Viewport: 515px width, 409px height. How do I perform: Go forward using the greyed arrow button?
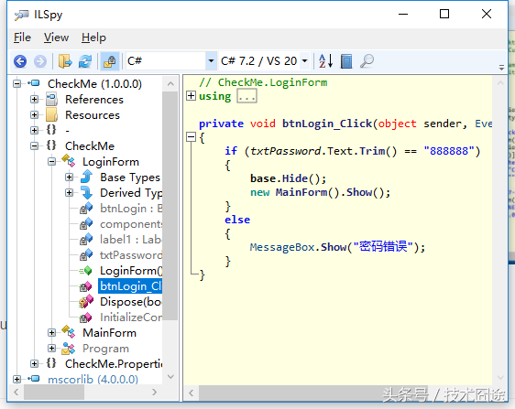(x=40, y=61)
